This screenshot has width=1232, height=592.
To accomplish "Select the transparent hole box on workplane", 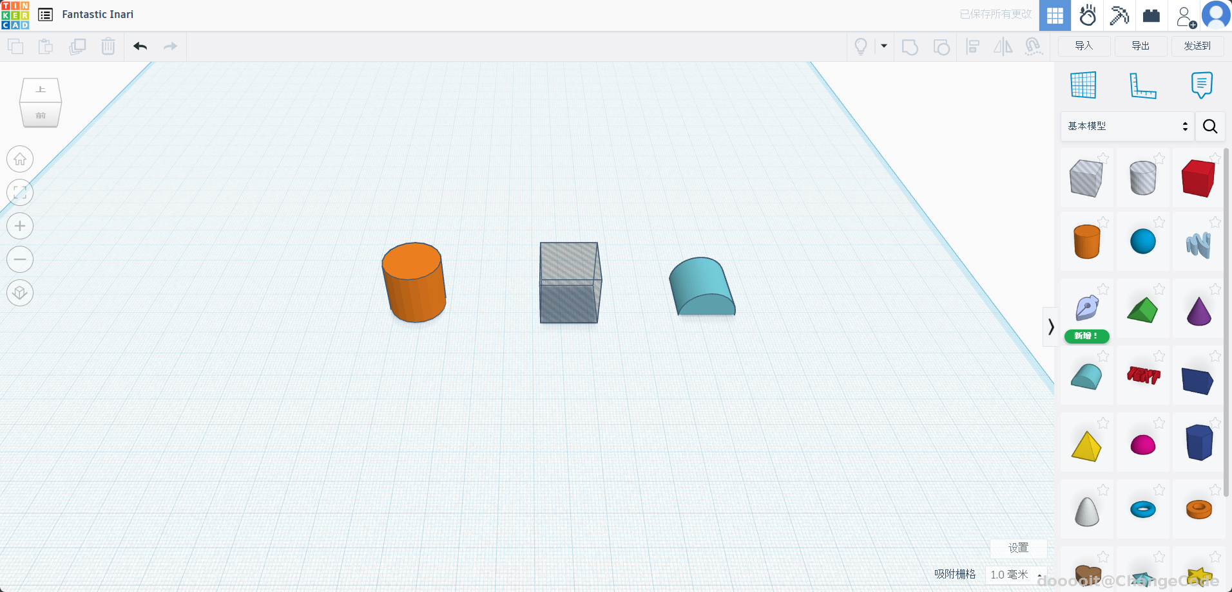I will point(570,282).
